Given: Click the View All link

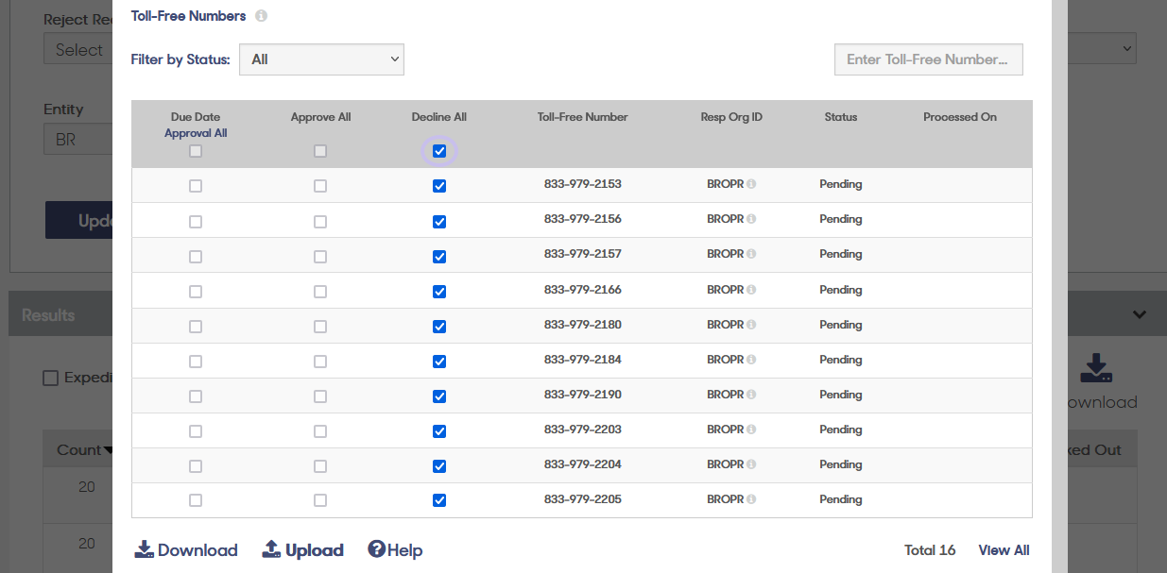Looking at the screenshot, I should pos(1004,549).
